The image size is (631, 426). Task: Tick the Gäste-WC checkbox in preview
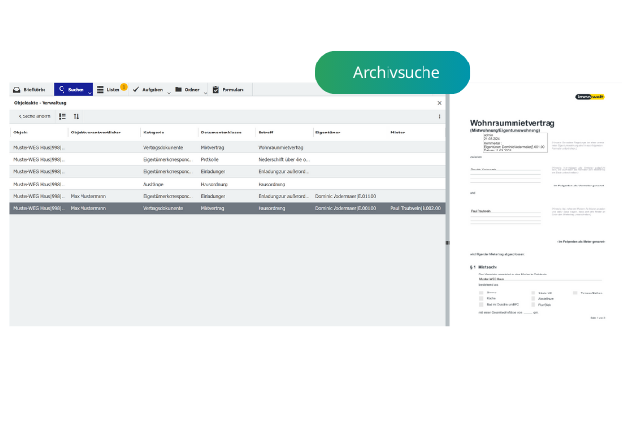click(532, 293)
